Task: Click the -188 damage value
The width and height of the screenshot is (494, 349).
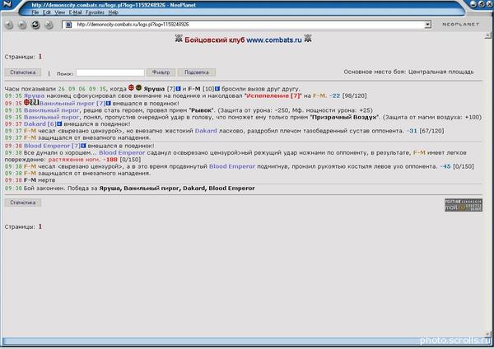Action: [110, 160]
